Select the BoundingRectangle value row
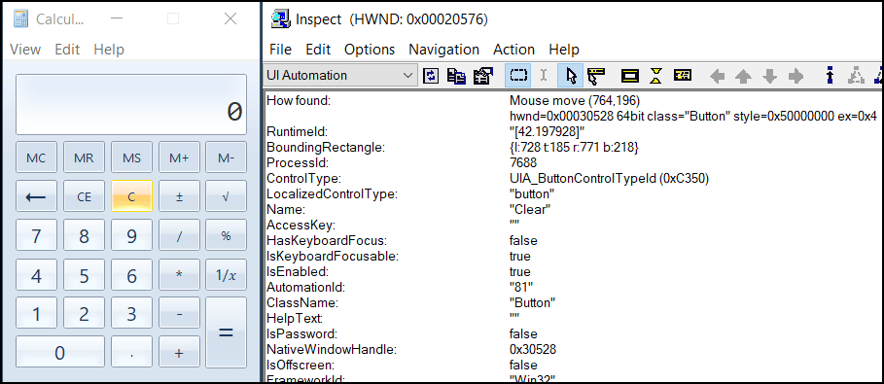 point(574,148)
